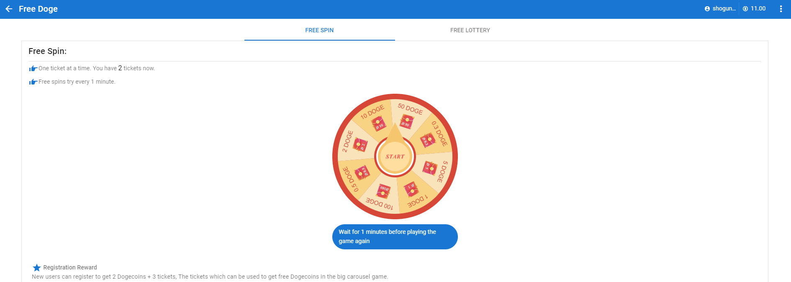
Task: Click the 100 DOGE red envelope icon
Action: (383, 191)
